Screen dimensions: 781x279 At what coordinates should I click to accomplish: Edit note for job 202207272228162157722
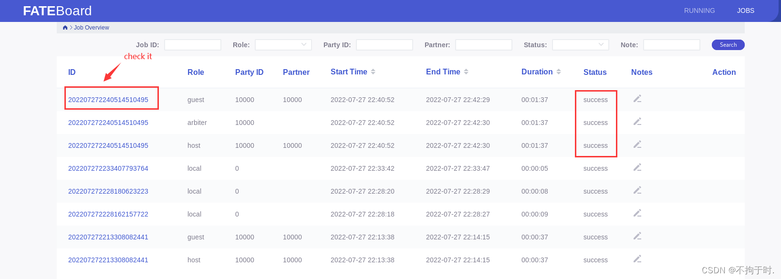tap(637, 213)
